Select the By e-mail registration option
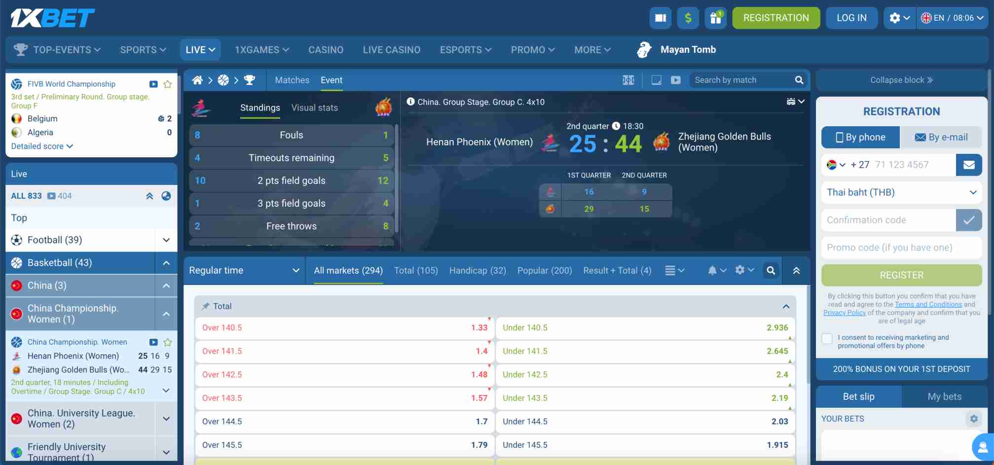This screenshot has width=994, height=465. (941, 137)
